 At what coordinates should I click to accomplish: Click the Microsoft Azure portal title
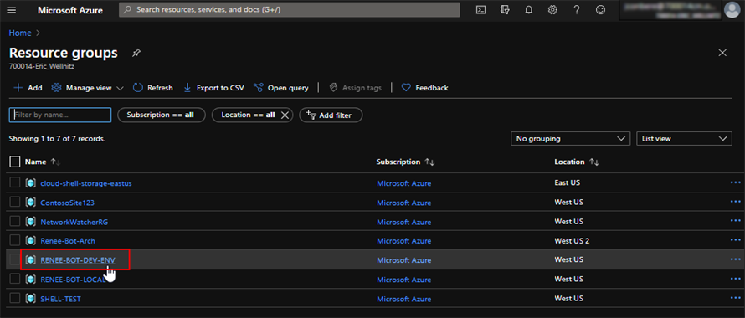click(x=70, y=10)
